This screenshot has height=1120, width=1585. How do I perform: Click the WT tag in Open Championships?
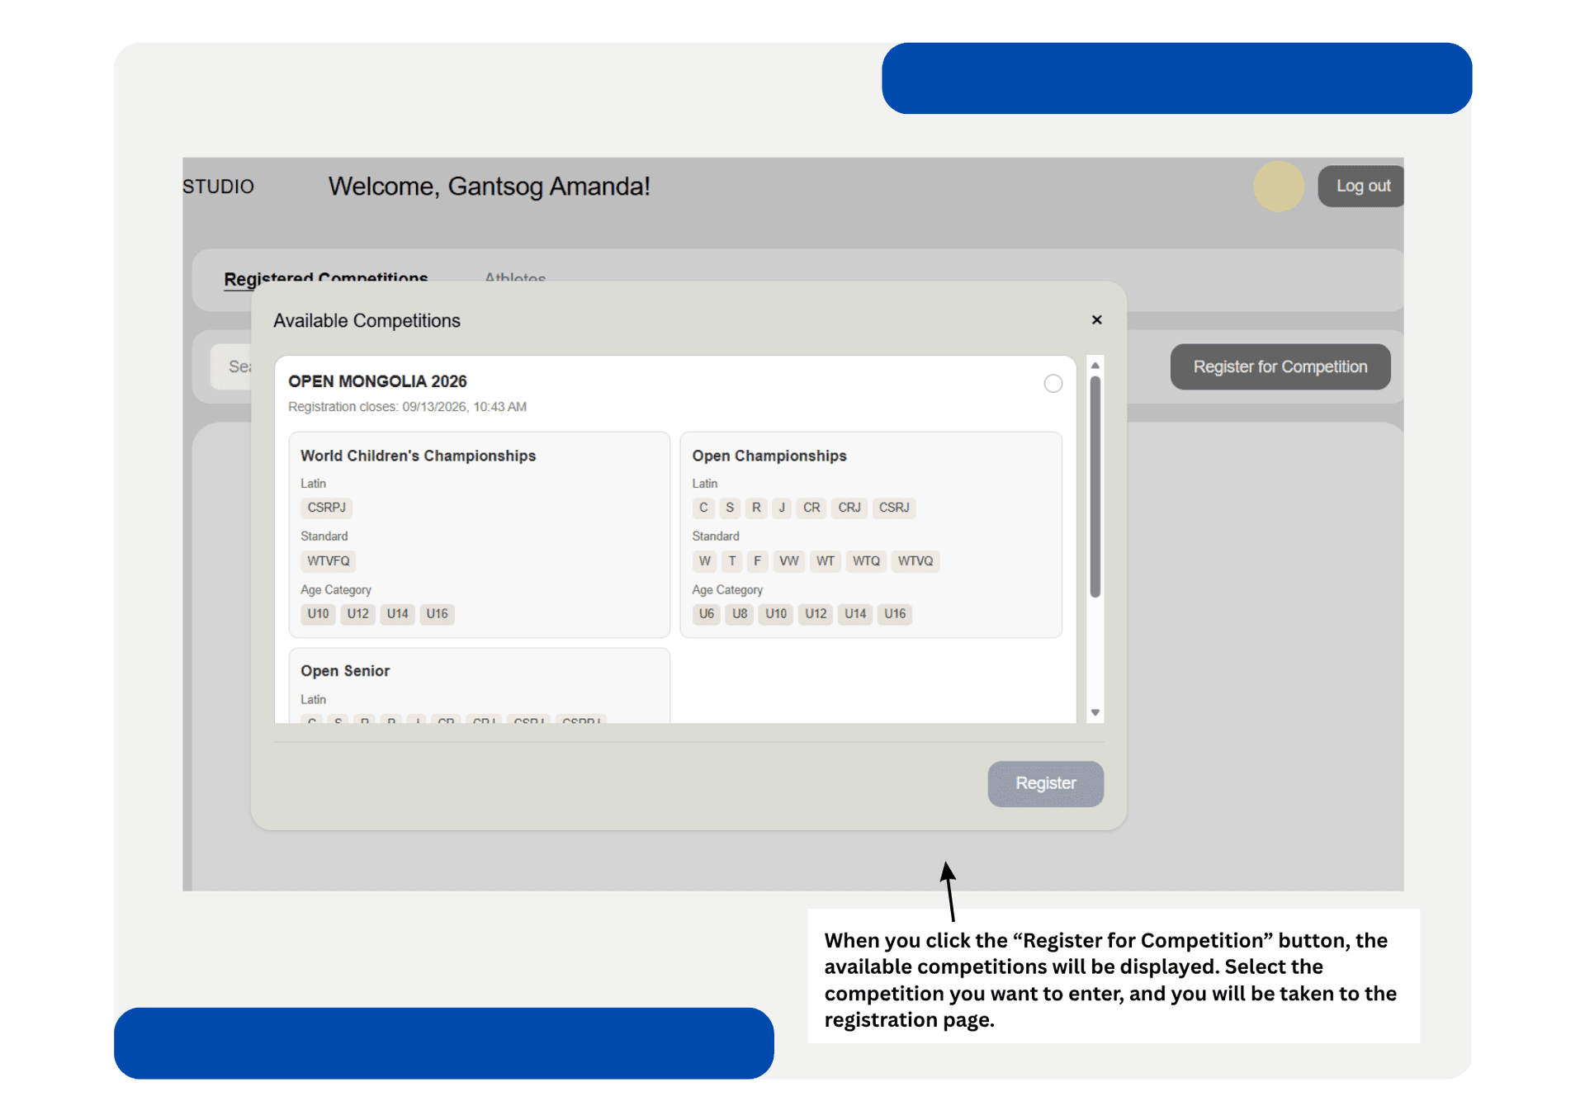[826, 561]
